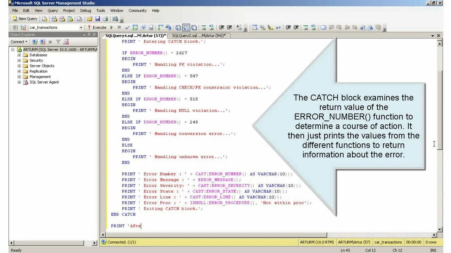This screenshot has height=253, width=451.
Task: Open the Query menu
Action: 52,10
